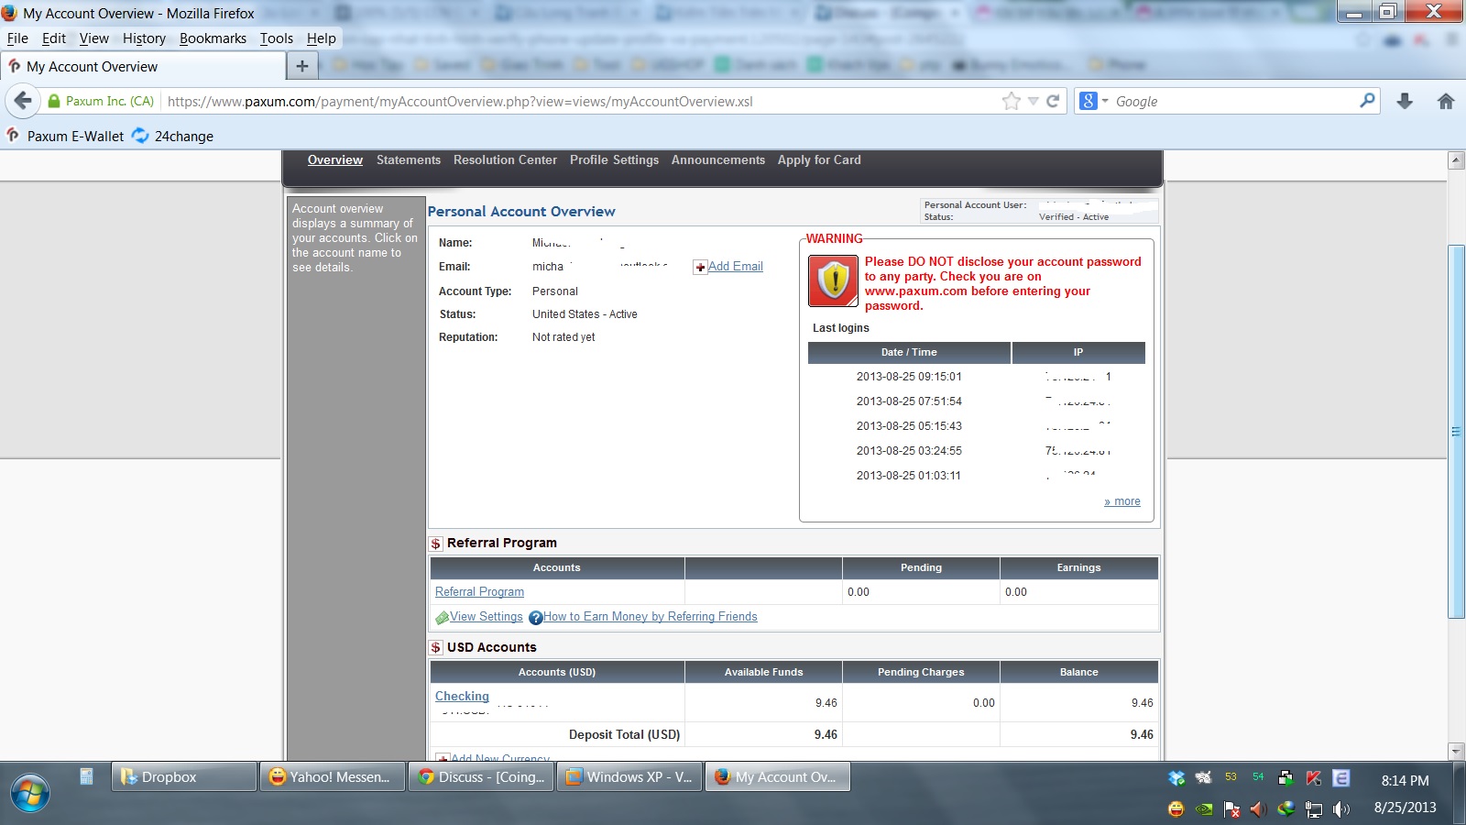Click the Paxum E-Wallet bookmark

tap(65, 136)
